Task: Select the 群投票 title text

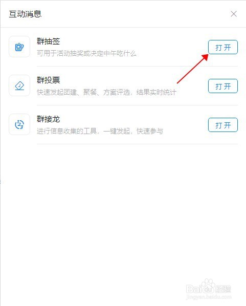Action: pos(48,80)
